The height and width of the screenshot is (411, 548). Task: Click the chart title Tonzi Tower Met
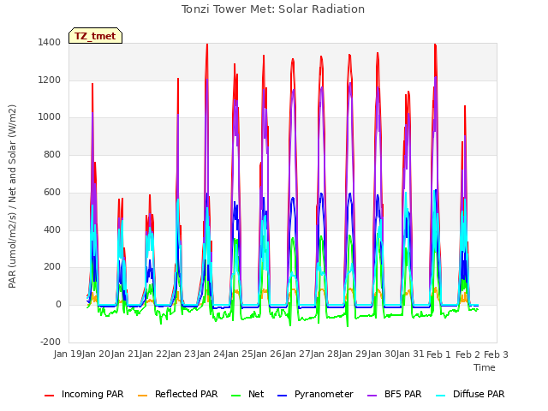[273, 9]
